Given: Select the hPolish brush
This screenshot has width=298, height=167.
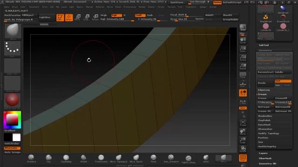Looking at the screenshot, I should (x=84, y=159).
